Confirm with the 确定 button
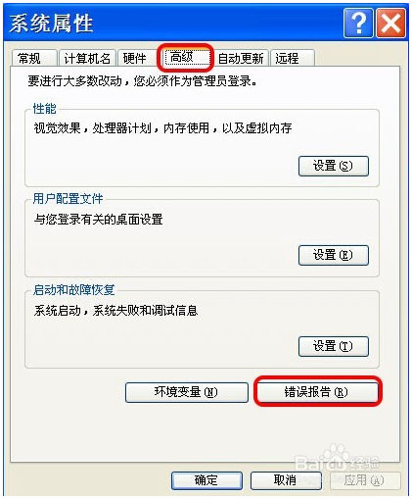The image size is (412, 499). point(206,480)
